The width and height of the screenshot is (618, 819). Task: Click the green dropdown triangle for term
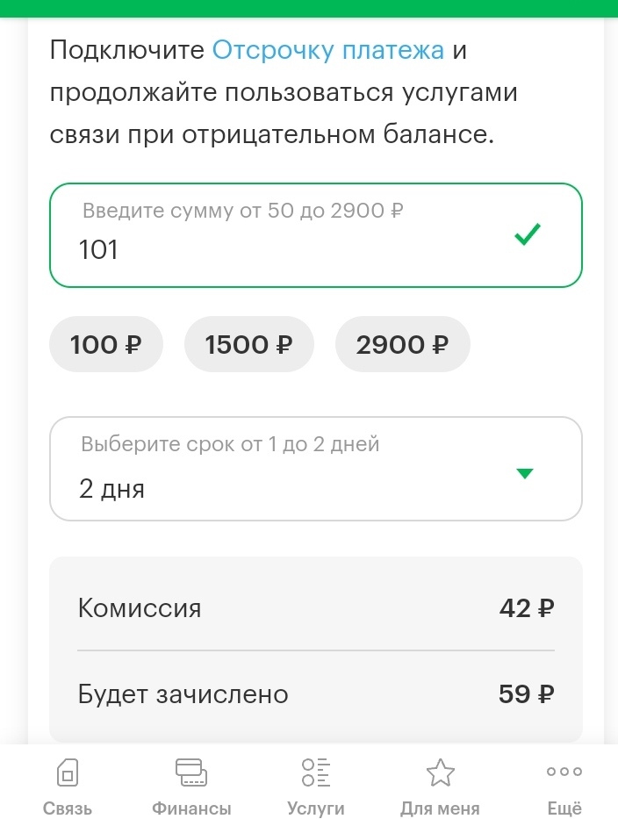click(x=525, y=474)
